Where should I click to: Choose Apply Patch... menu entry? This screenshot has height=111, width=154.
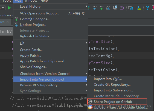pyautogui.click(x=51, y=55)
